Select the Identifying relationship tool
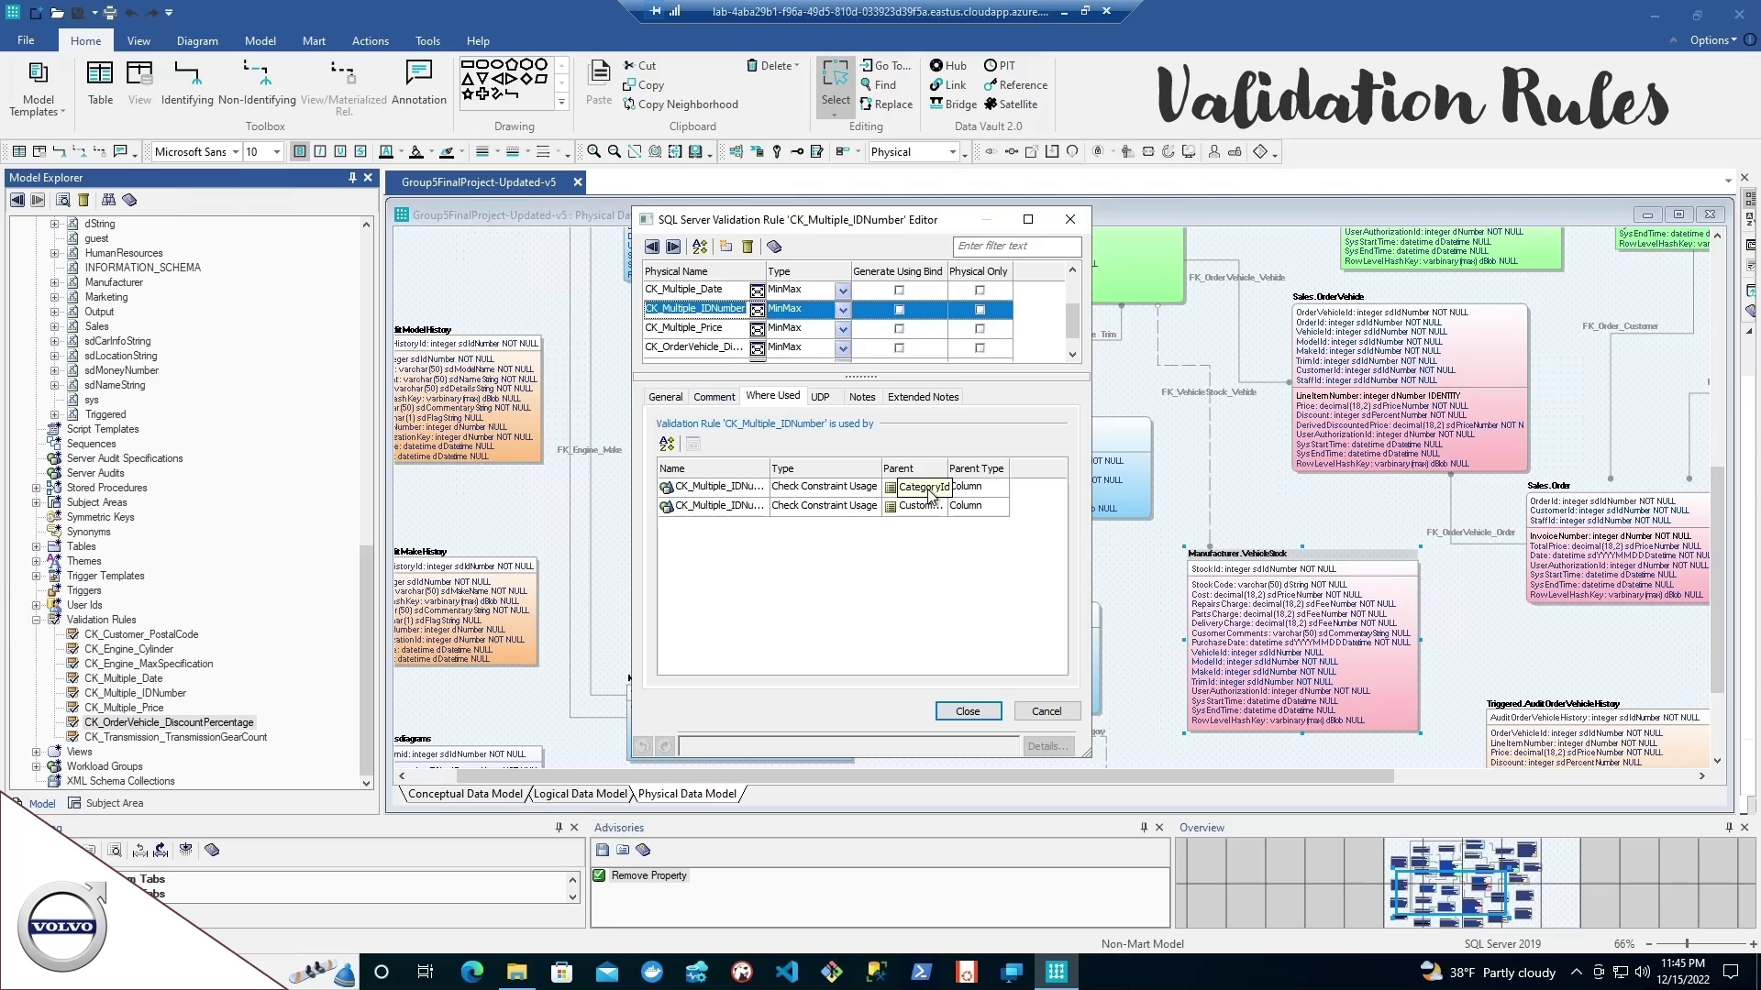1761x990 pixels. tap(187, 83)
